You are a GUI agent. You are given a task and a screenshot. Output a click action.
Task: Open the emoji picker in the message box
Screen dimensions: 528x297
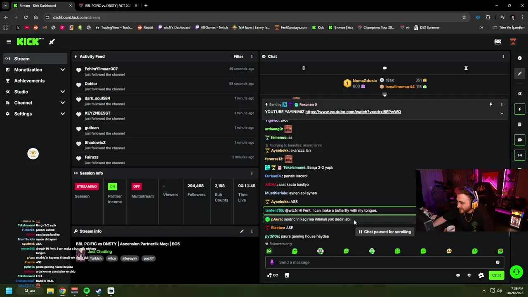pos(497,262)
